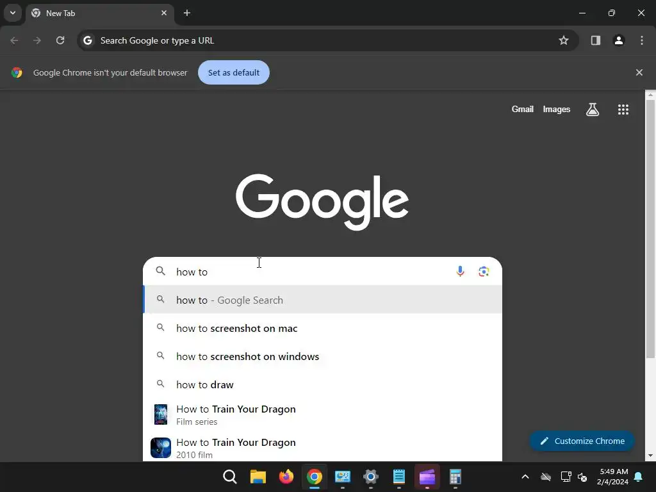Open the profile avatar menu
Image resolution: width=656 pixels, height=492 pixels.
[x=619, y=40]
